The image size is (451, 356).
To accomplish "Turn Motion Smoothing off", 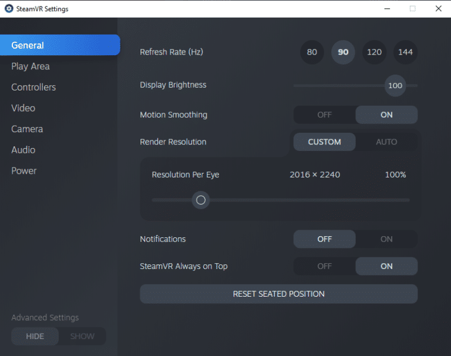I will tap(324, 115).
